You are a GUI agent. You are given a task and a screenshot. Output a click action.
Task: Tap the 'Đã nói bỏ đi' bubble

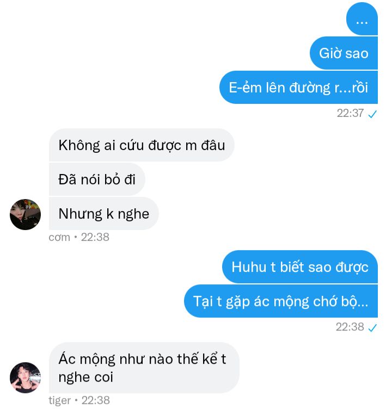tap(97, 179)
